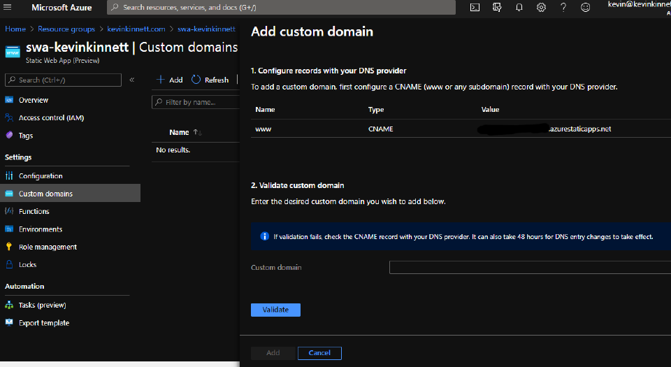Click the Functions icon
The height and width of the screenshot is (367, 671).
point(9,211)
